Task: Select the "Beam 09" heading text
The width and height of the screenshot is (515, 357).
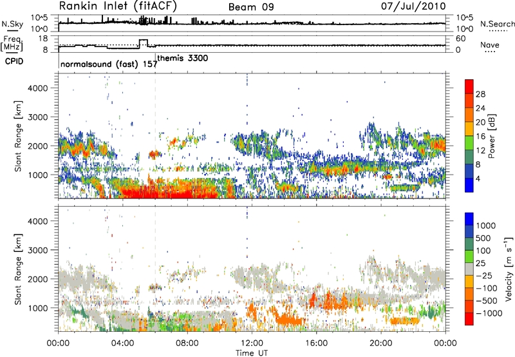Action: point(251,7)
